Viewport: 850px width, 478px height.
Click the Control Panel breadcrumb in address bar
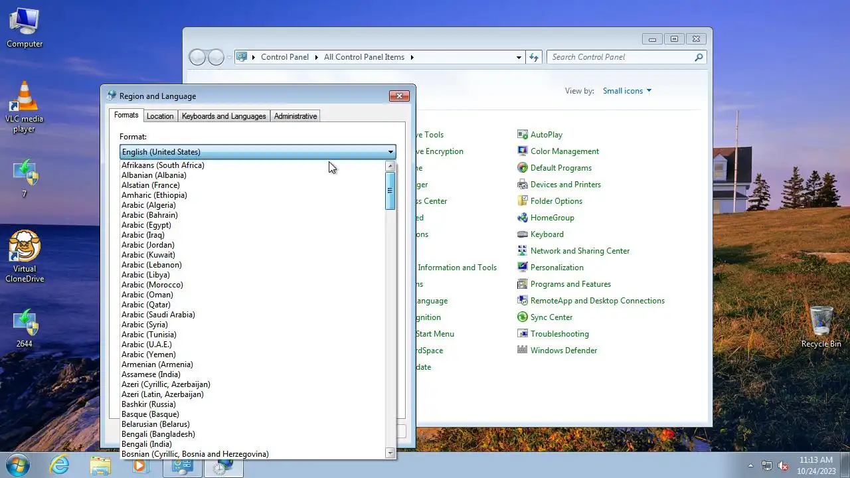285,57
